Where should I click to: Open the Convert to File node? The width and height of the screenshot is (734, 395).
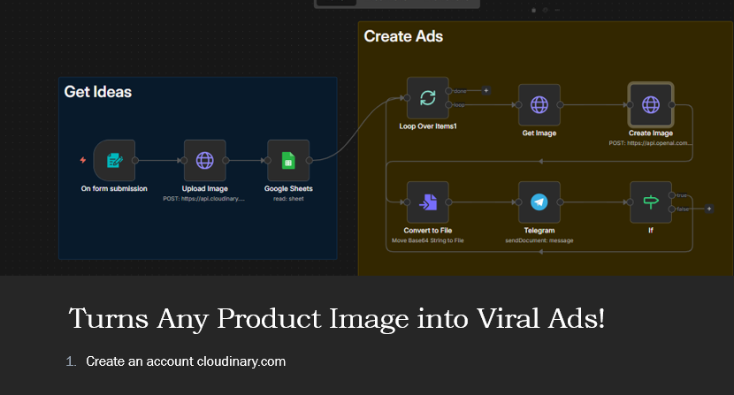tap(428, 202)
